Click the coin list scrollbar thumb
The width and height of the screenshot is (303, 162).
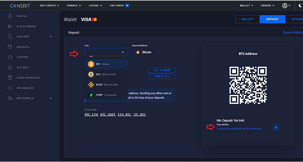coord(128,64)
